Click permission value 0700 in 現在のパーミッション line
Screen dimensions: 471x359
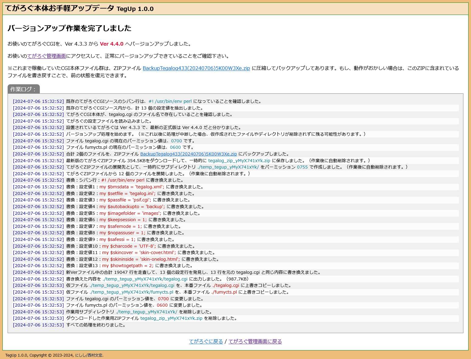click(177, 141)
